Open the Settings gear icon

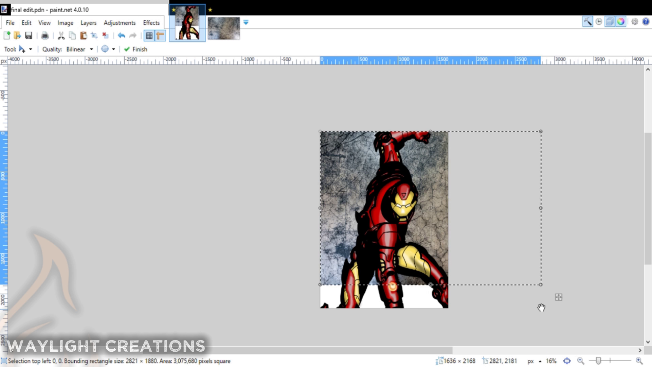(x=634, y=22)
